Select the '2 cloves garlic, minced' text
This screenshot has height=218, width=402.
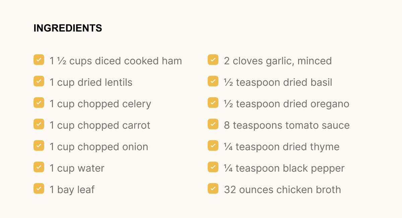coord(278,61)
